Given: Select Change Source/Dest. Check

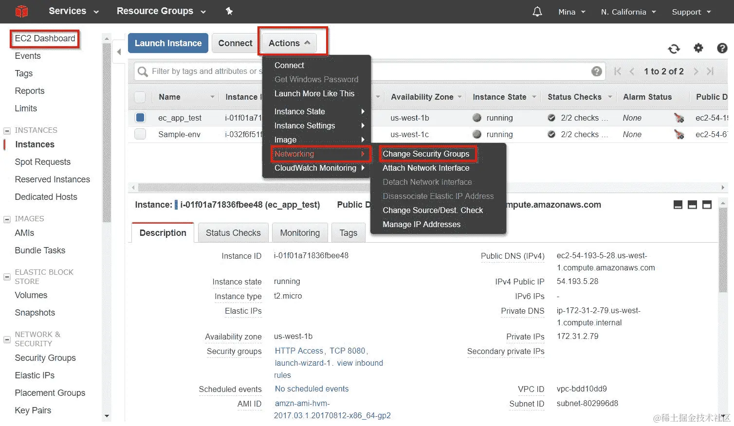Looking at the screenshot, I should pos(433,211).
